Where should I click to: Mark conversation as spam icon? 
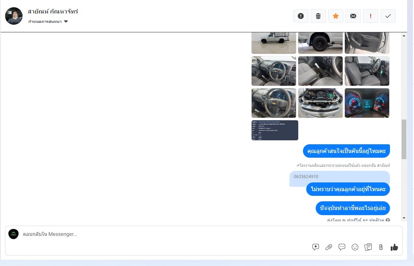(x=300, y=16)
